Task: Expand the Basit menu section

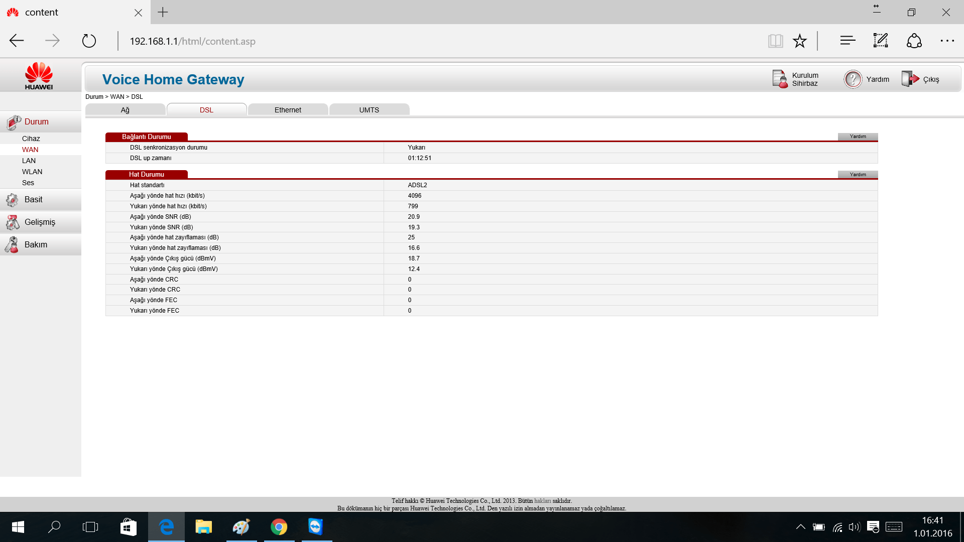Action: 34,200
